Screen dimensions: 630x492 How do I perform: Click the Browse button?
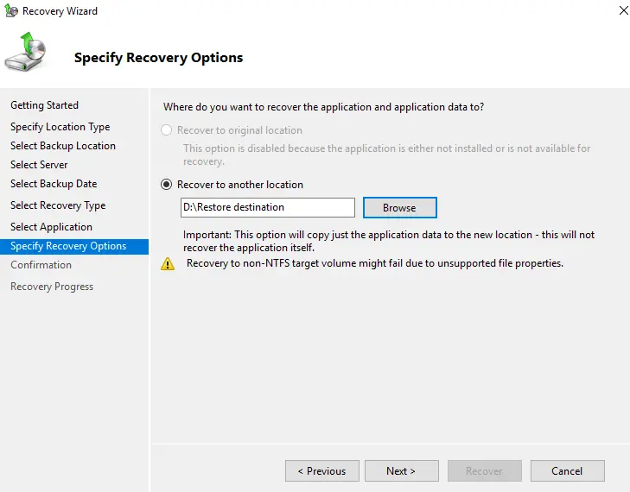tap(399, 208)
